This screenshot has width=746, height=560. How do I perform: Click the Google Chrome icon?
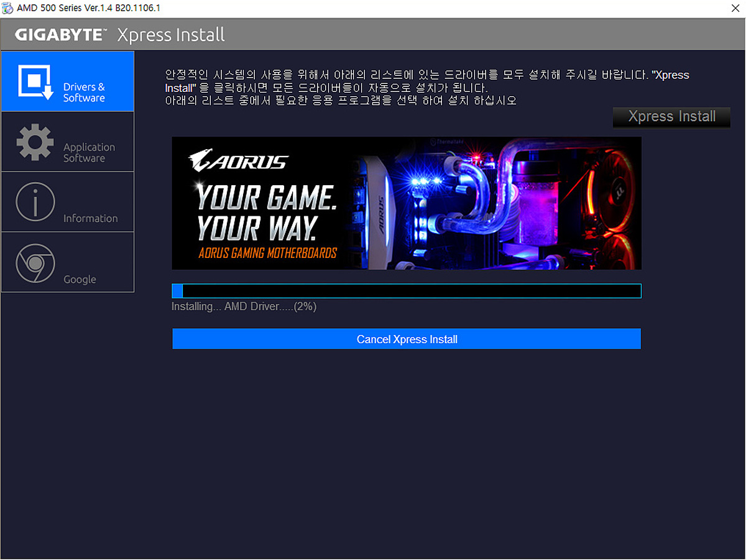pyautogui.click(x=35, y=262)
